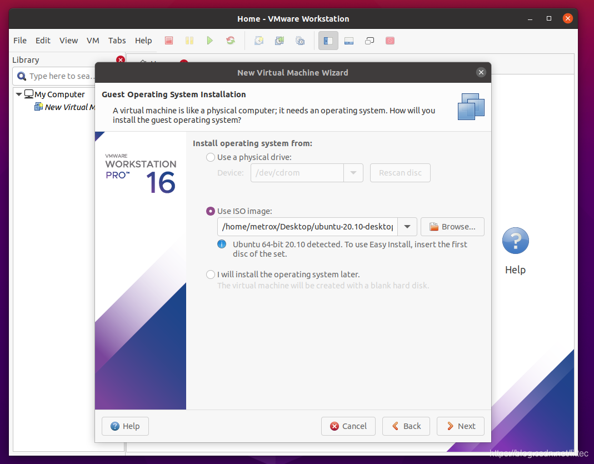This screenshot has width=594, height=464.
Task: Click the large blue Help question icon
Action: click(x=515, y=241)
